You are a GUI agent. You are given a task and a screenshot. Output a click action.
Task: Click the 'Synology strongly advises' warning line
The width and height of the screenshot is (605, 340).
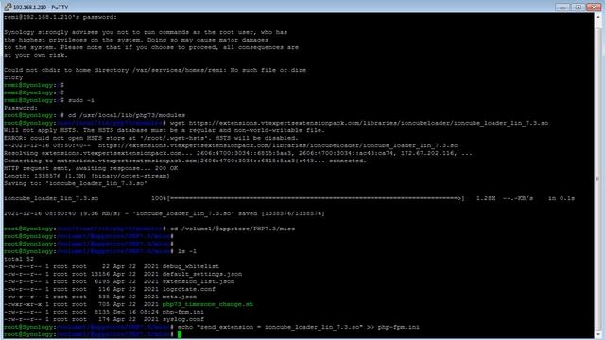point(146,32)
